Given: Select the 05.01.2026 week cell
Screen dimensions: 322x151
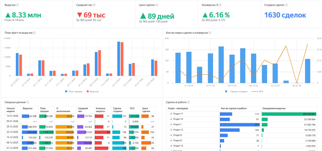Looking at the screenshot, I should [x=13, y=122].
